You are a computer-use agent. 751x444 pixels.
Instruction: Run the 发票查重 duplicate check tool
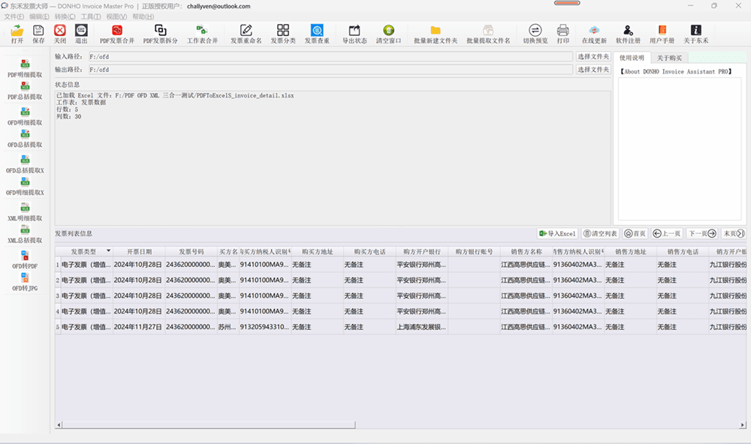(317, 34)
